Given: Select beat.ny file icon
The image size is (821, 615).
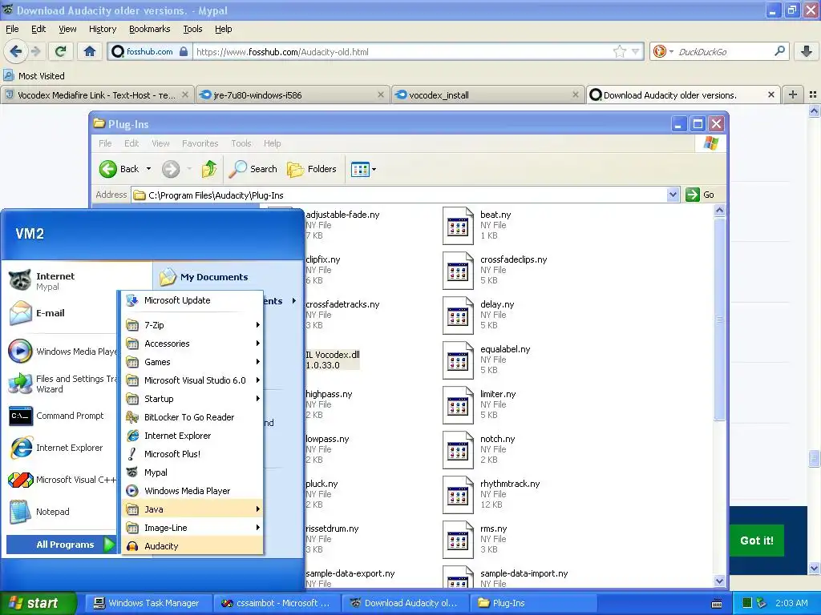Looking at the screenshot, I should coord(458,226).
